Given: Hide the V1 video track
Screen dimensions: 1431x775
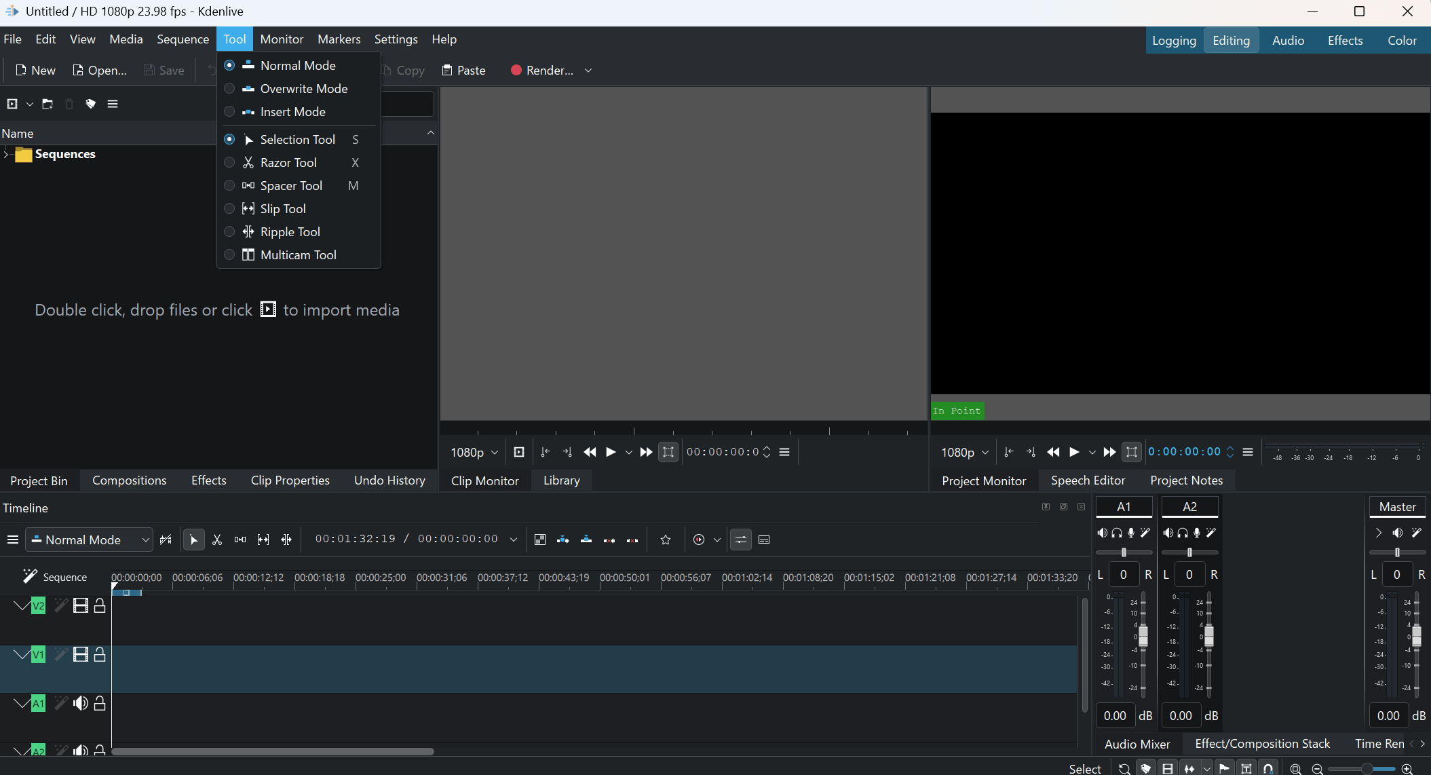Looking at the screenshot, I should click(81, 654).
